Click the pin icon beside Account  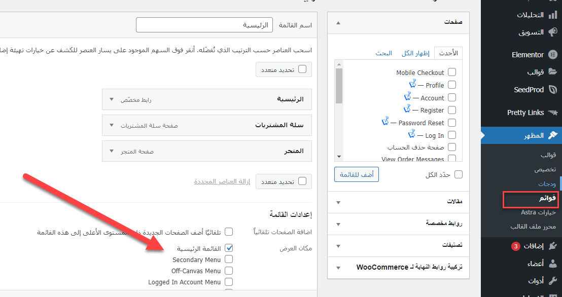pos(407,97)
